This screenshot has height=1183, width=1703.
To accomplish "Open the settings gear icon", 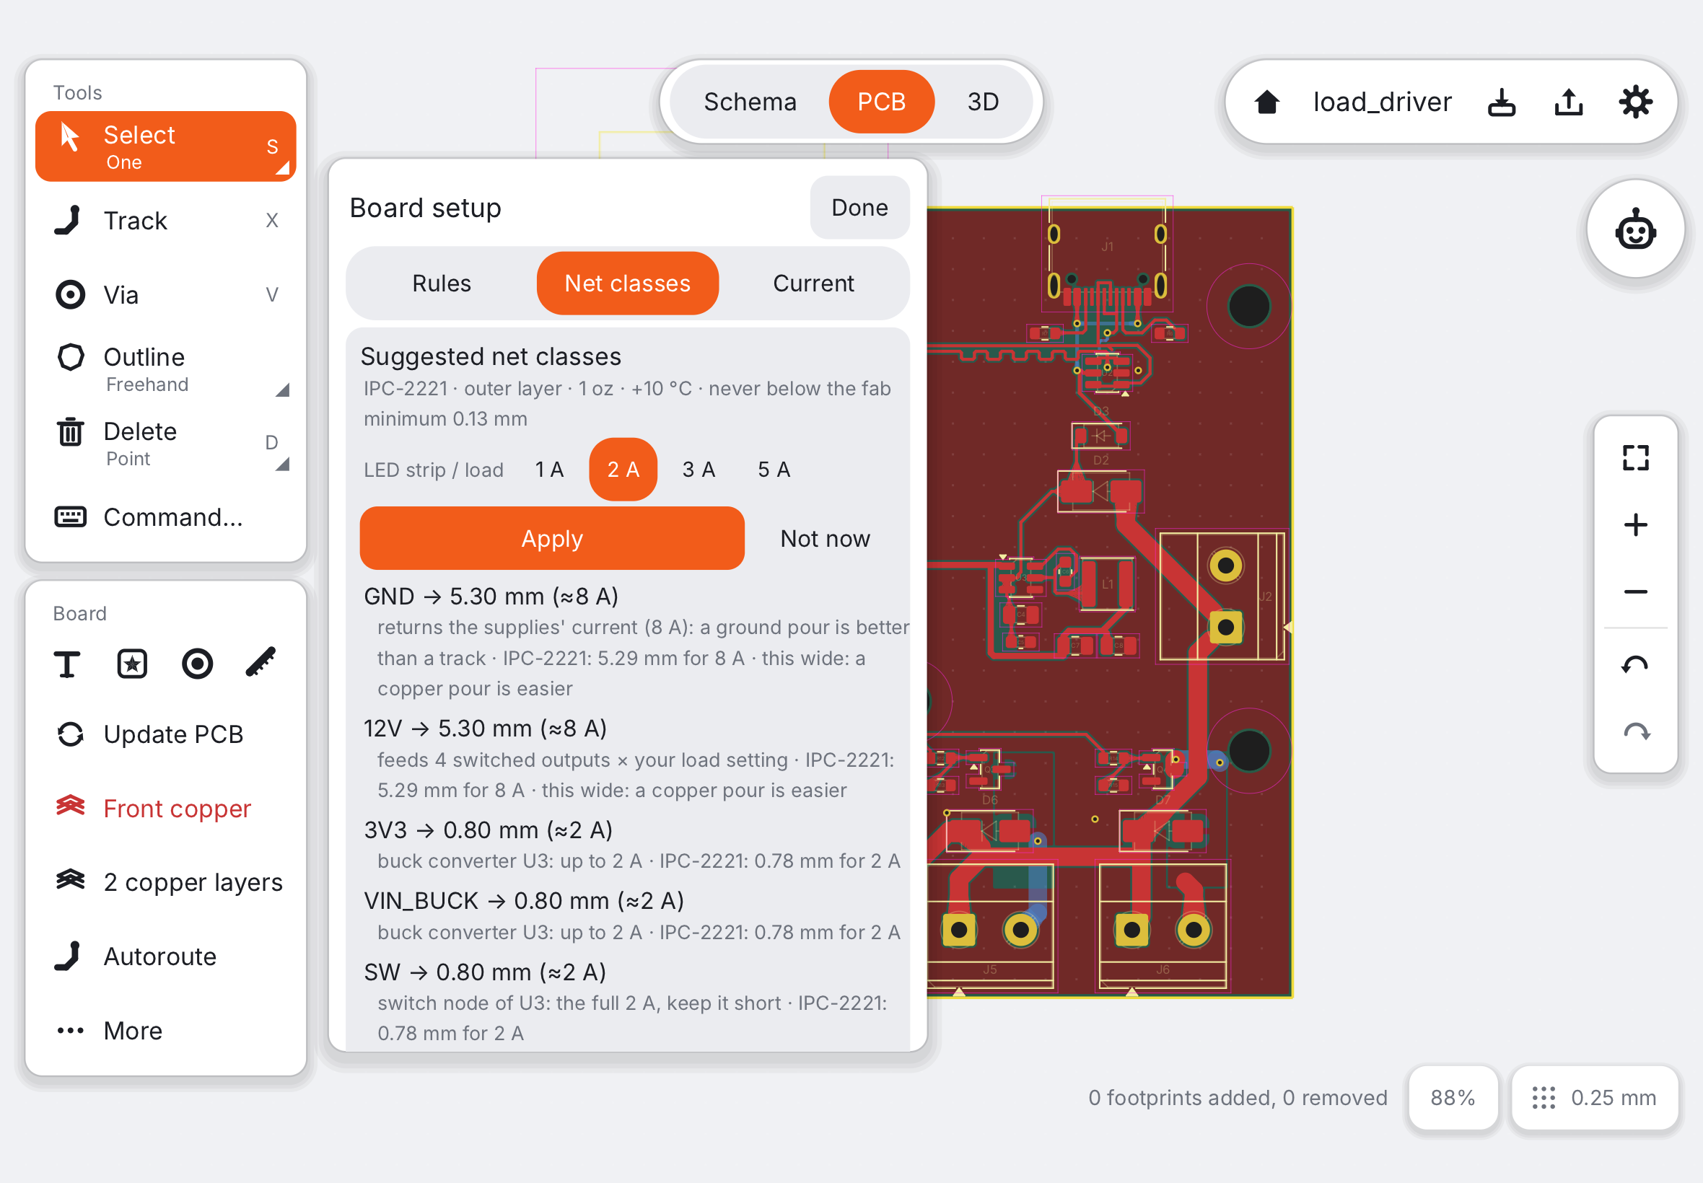I will (x=1634, y=102).
